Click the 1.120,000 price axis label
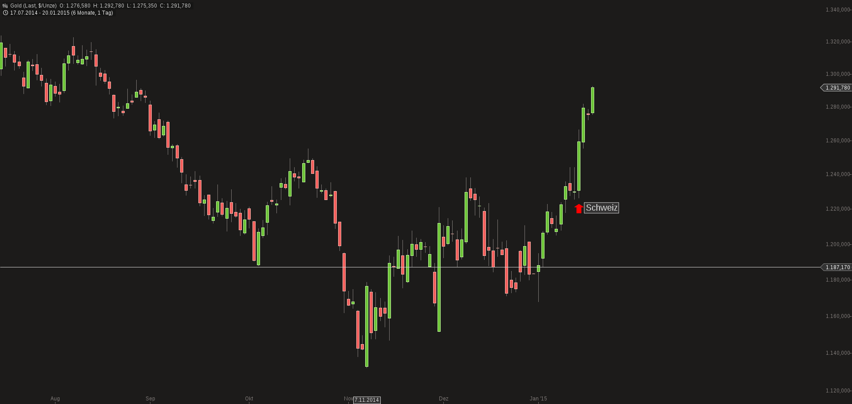 click(837, 391)
